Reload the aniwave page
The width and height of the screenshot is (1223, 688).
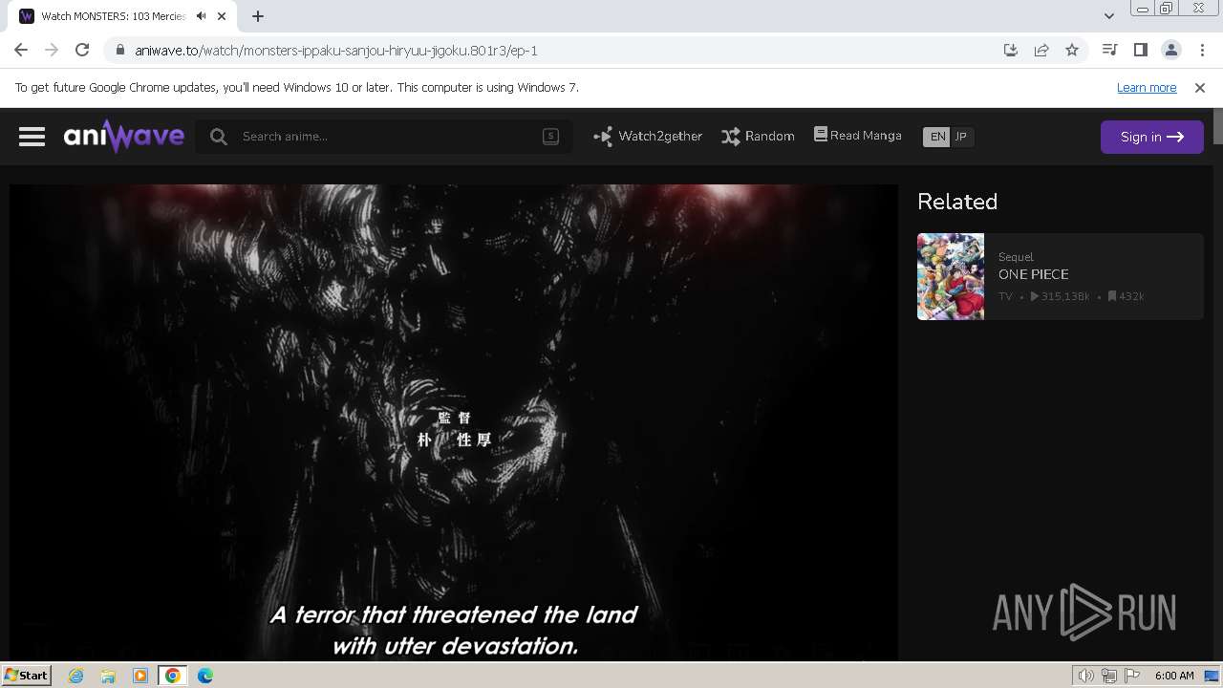[x=82, y=50]
